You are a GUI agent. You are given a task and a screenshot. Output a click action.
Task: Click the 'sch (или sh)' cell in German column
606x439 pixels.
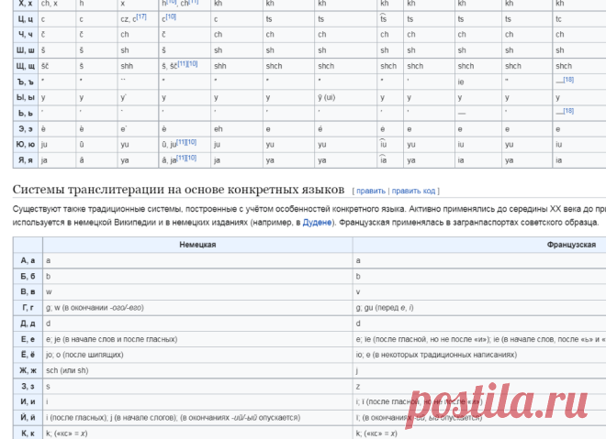click(197, 370)
